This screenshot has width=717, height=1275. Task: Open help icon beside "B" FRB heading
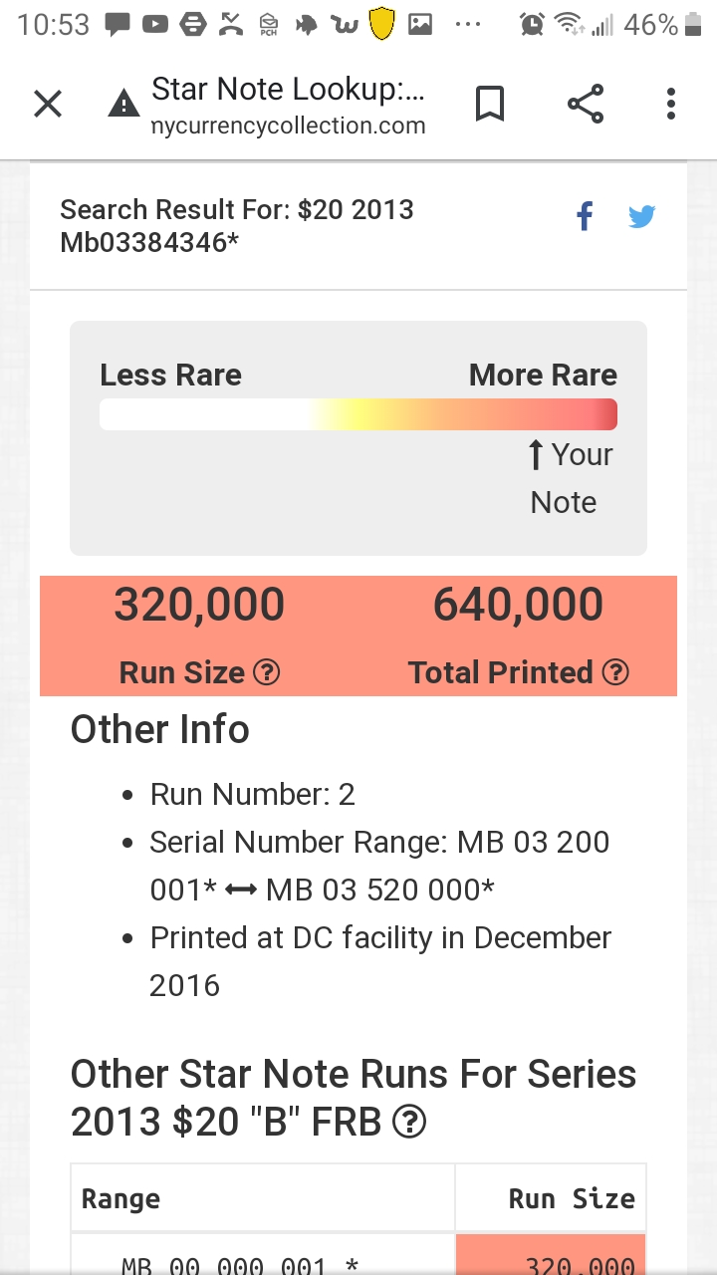point(409,1123)
